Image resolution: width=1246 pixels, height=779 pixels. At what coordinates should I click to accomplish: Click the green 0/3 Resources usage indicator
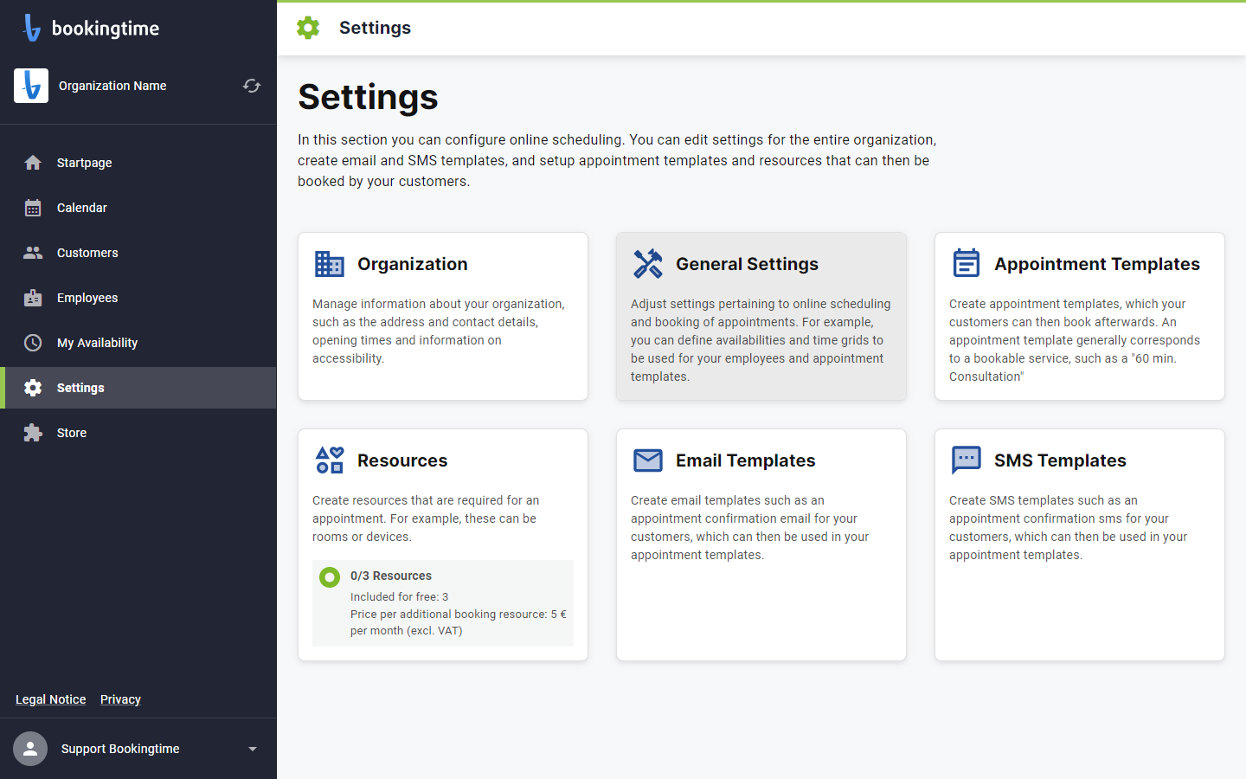330,577
